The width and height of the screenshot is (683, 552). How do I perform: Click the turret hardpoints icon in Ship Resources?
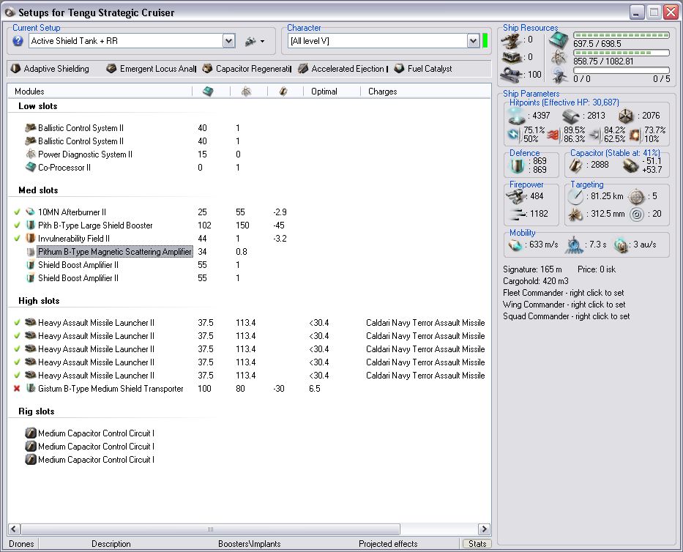pos(512,40)
